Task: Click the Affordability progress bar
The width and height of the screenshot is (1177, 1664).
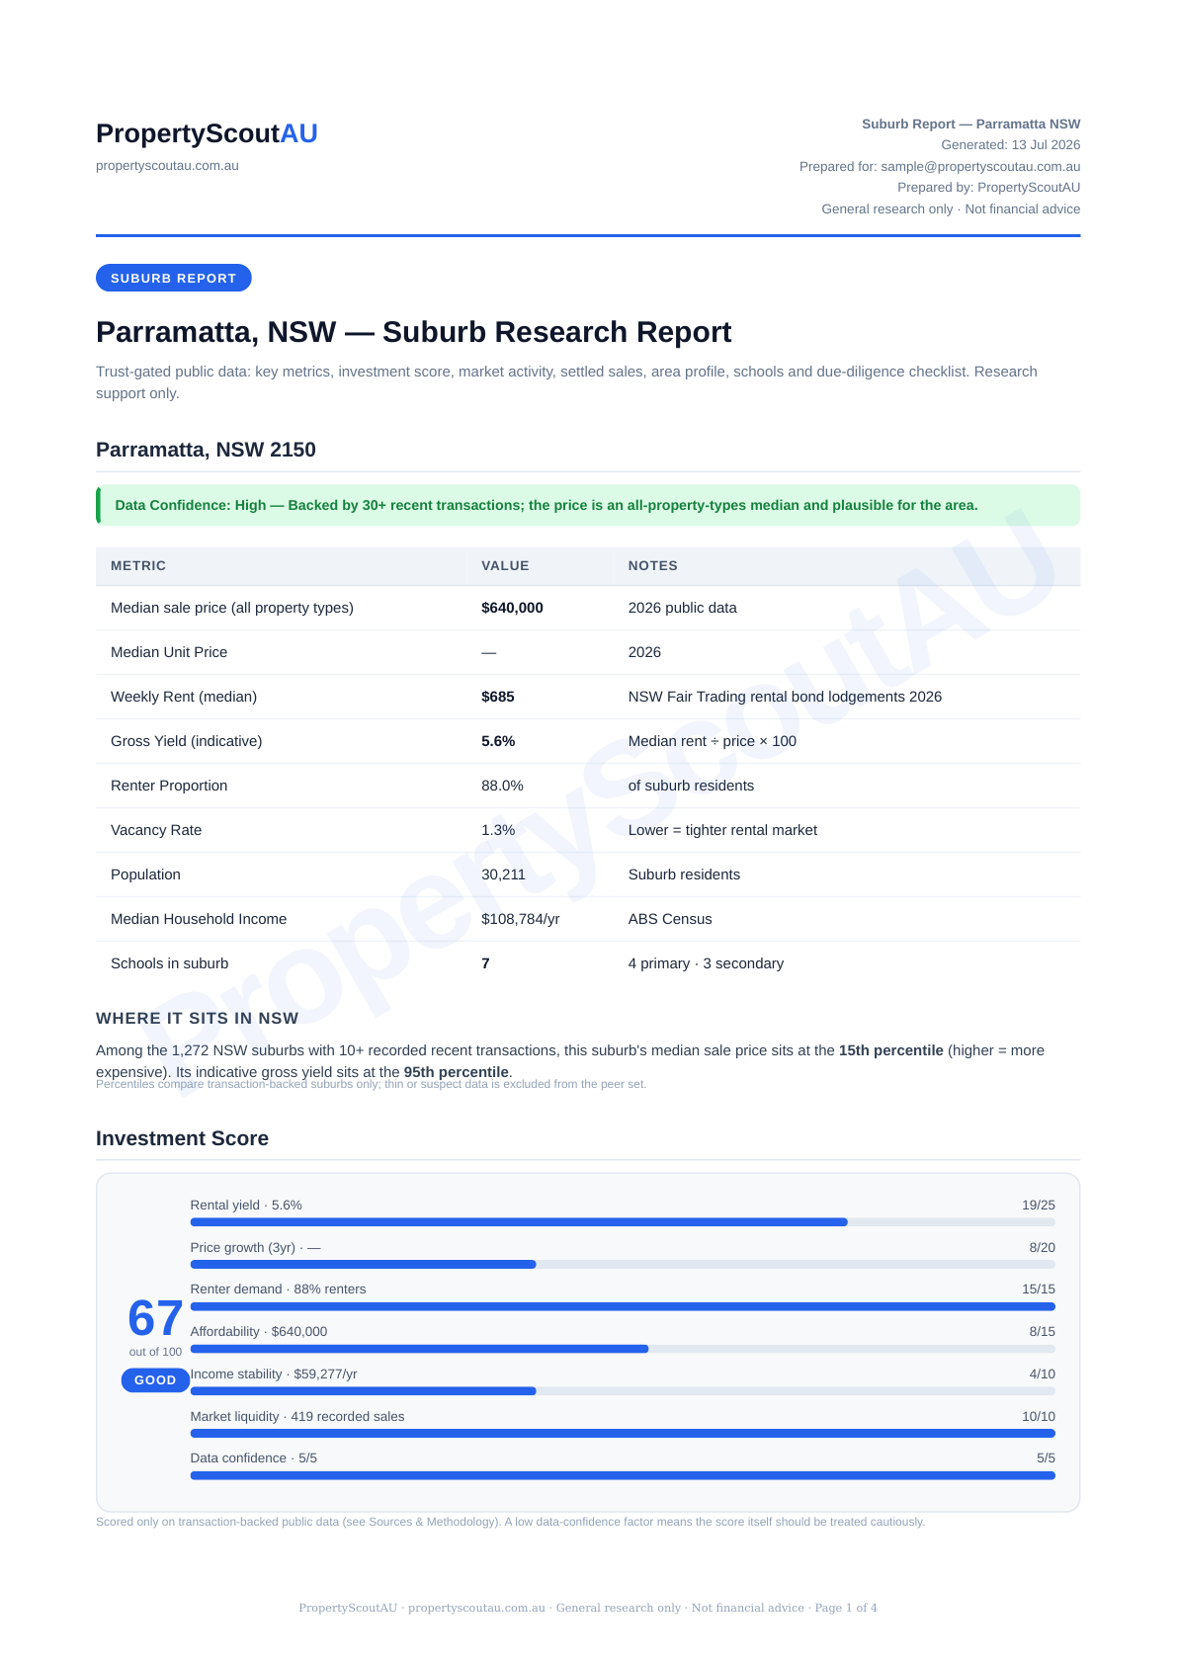Action: pyautogui.click(x=623, y=1349)
